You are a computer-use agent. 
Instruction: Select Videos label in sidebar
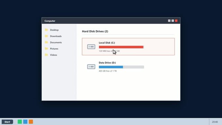[x=54, y=55]
